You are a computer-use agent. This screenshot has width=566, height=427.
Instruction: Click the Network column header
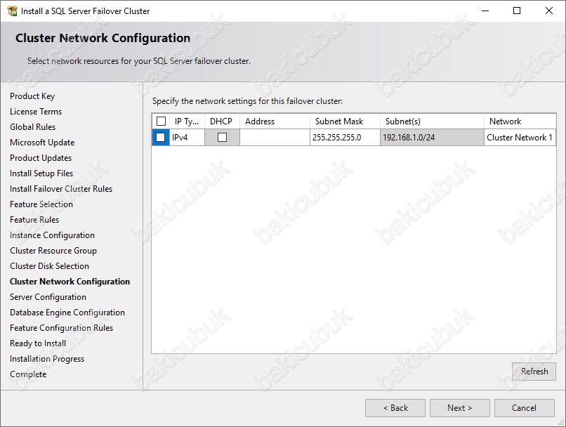point(520,121)
